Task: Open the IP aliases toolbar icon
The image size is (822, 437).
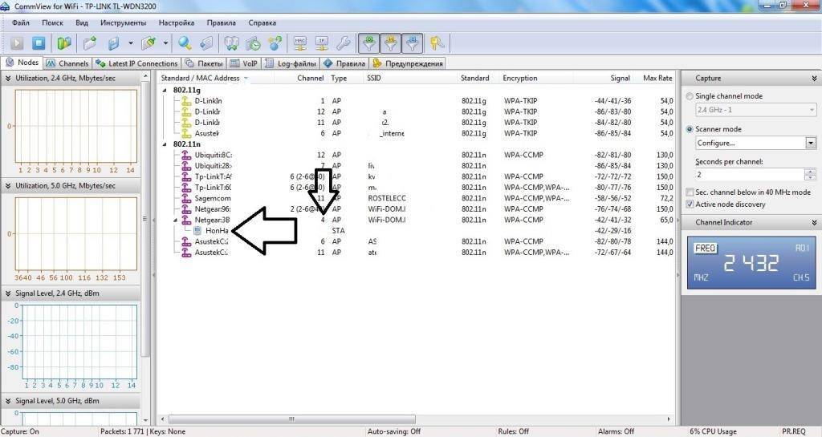Action: tap(322, 43)
